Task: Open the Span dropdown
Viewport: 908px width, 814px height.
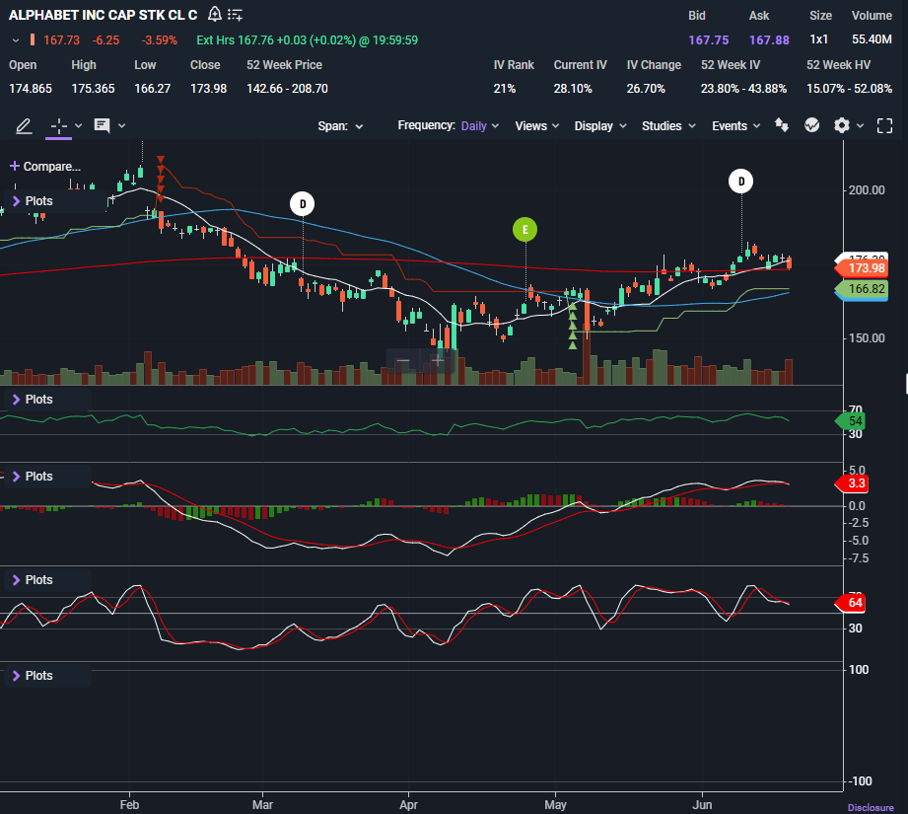Action: (340, 125)
